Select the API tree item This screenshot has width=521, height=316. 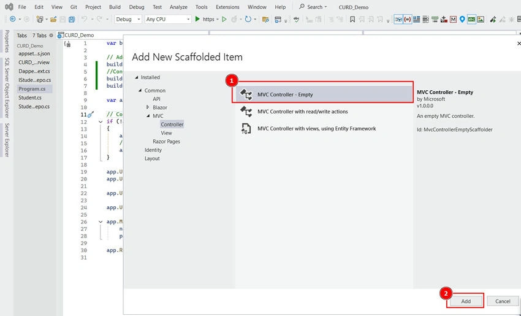(x=156, y=99)
